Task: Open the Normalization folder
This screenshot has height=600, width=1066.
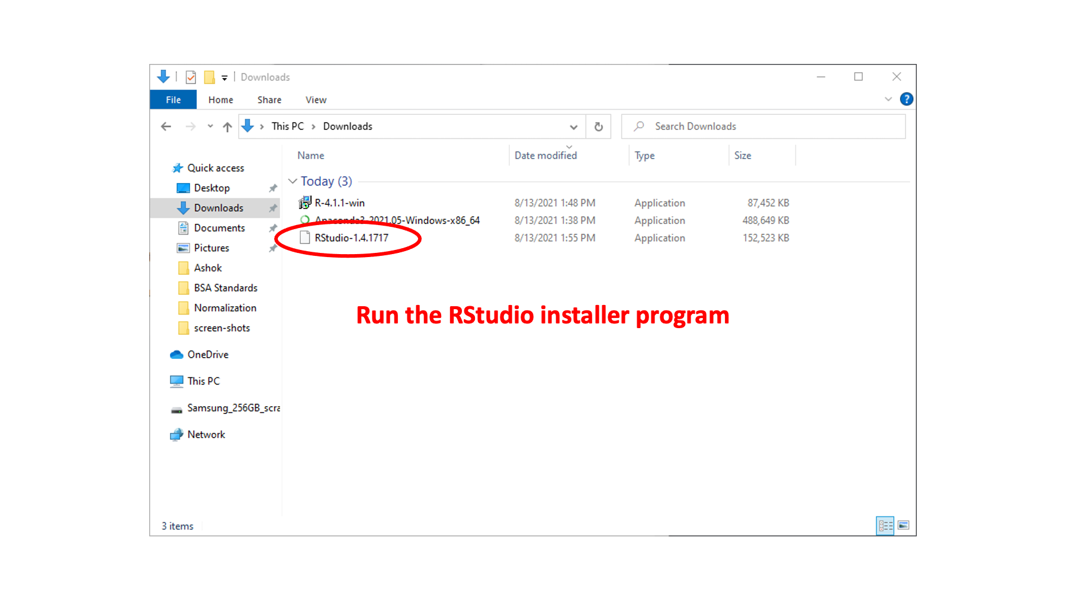Action: tap(225, 308)
